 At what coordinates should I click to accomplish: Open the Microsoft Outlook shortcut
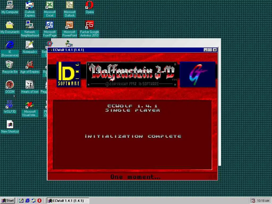point(70,9)
